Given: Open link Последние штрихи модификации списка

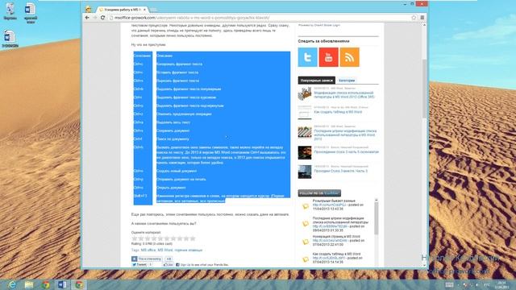Looking at the screenshot, I should (x=345, y=135).
